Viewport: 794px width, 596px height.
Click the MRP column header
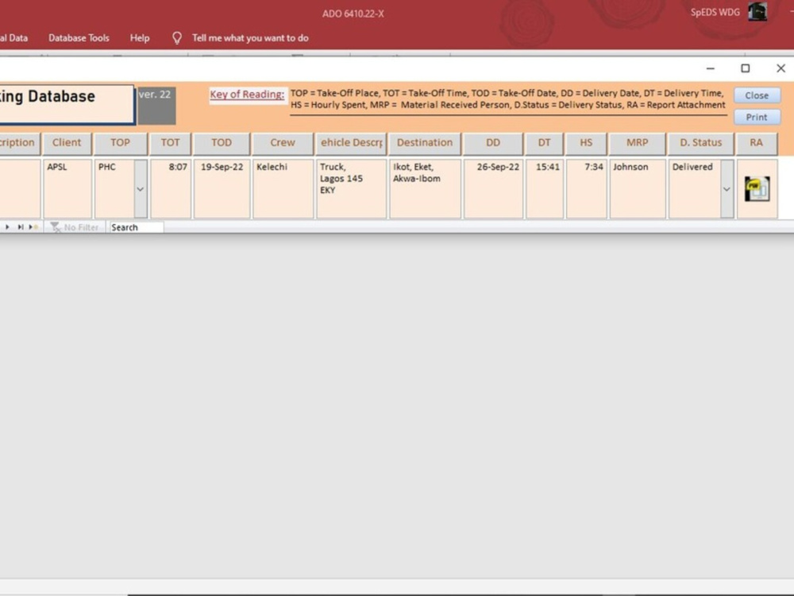(638, 143)
